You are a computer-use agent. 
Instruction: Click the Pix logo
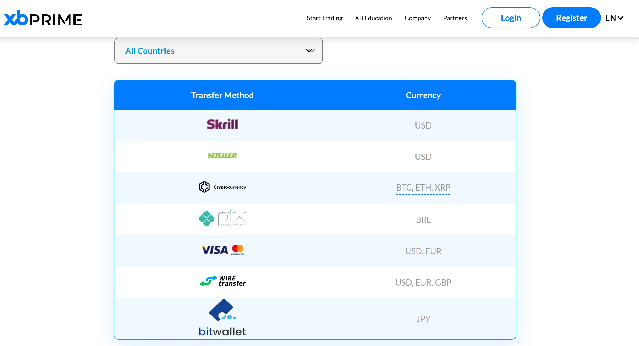pos(222,218)
